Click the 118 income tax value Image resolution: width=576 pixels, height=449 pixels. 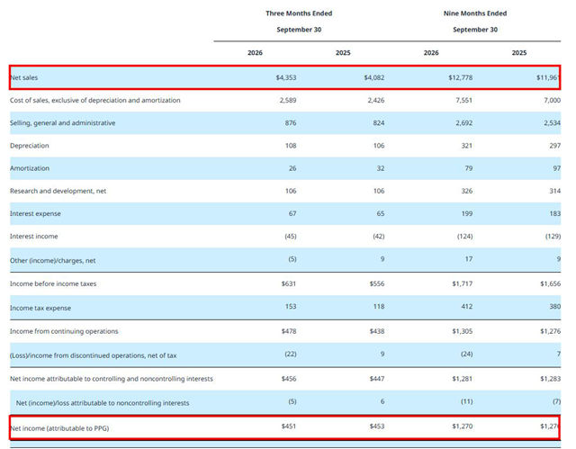point(379,307)
